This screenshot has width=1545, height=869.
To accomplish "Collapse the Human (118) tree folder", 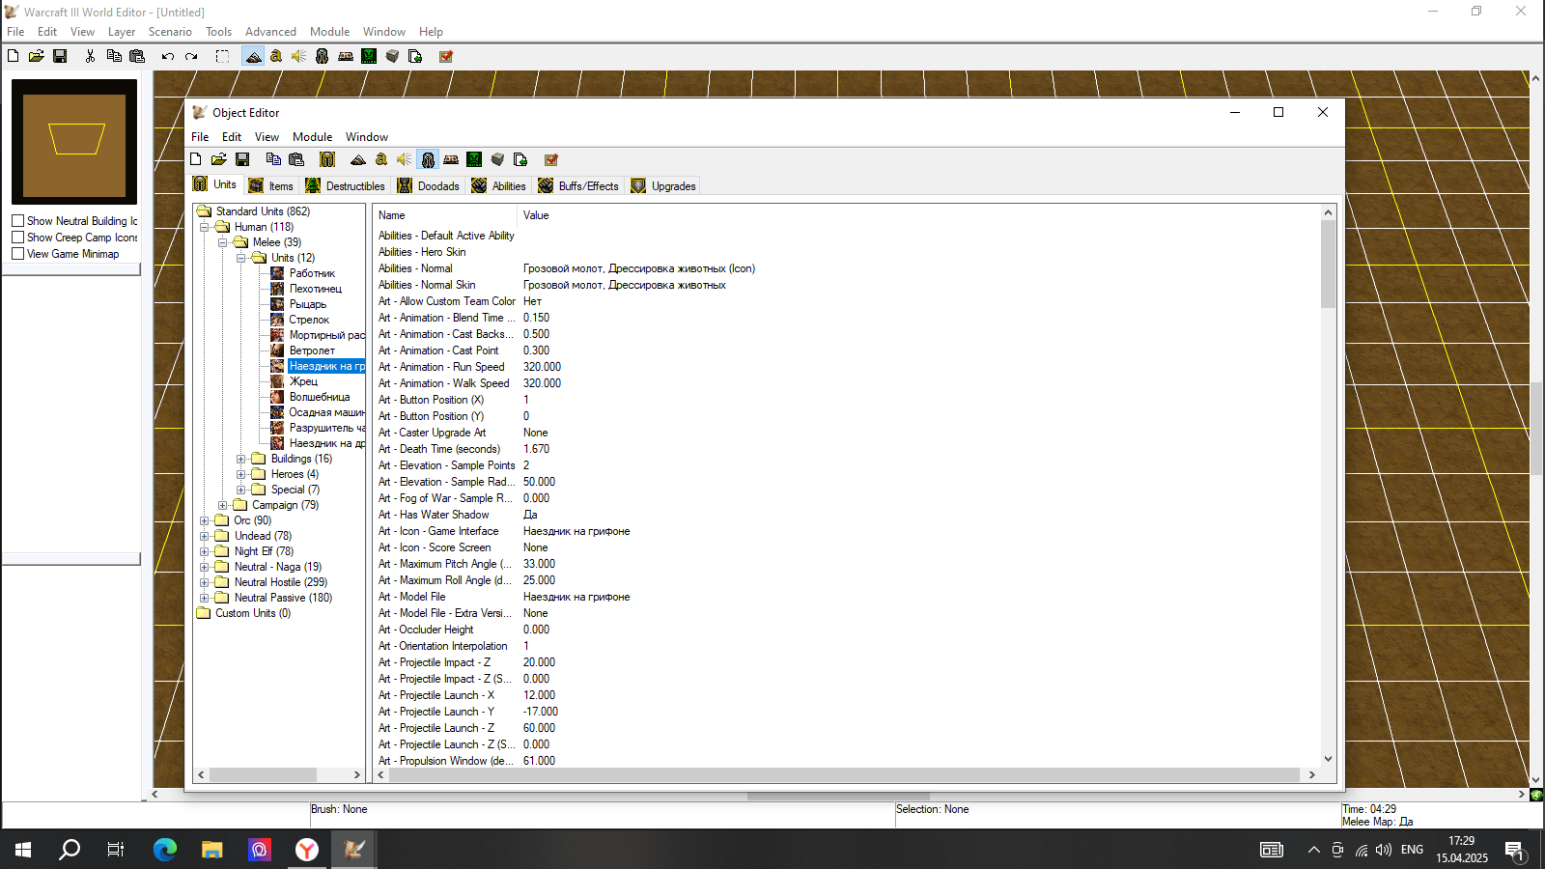I will (x=205, y=227).
